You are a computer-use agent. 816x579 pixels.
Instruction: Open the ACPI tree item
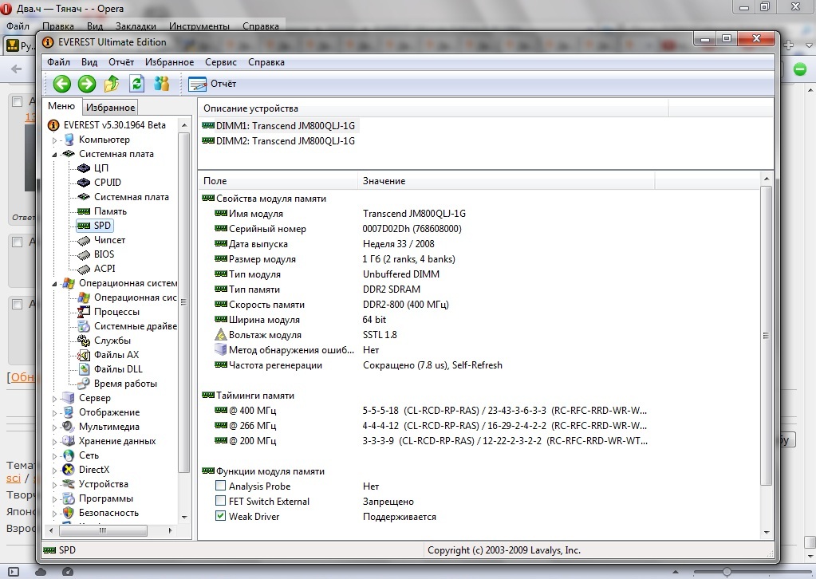coord(104,269)
